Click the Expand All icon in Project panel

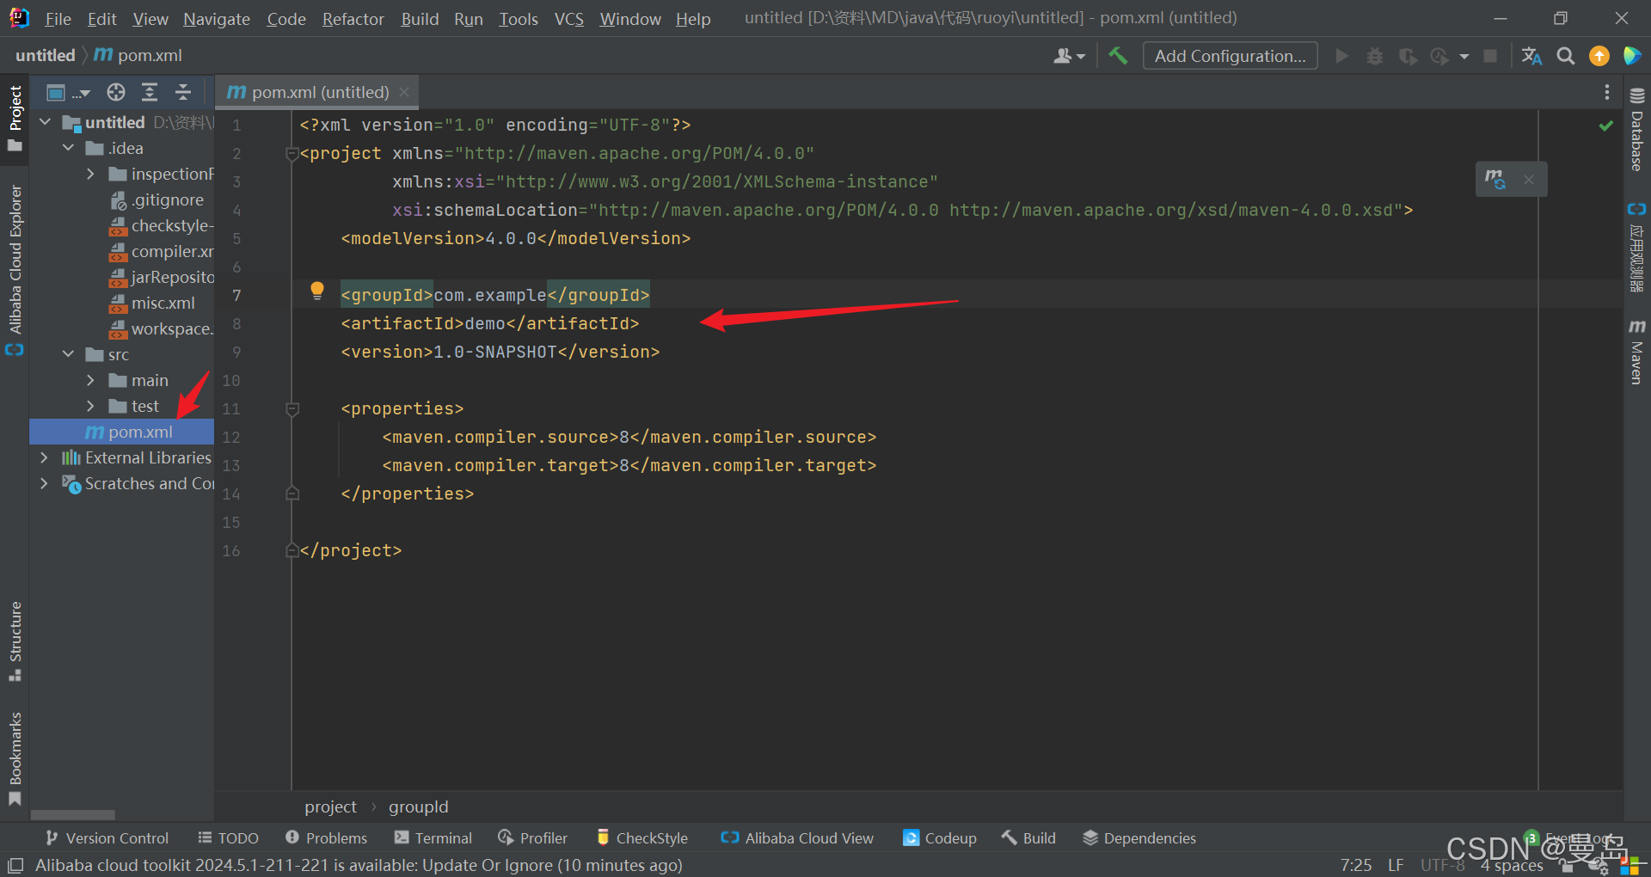[150, 92]
